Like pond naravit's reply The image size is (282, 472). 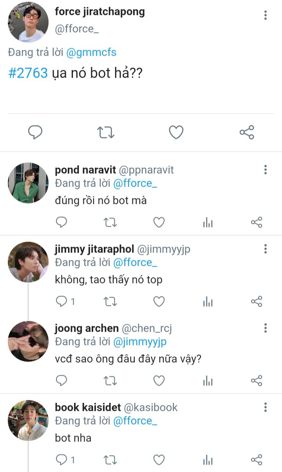click(x=159, y=223)
